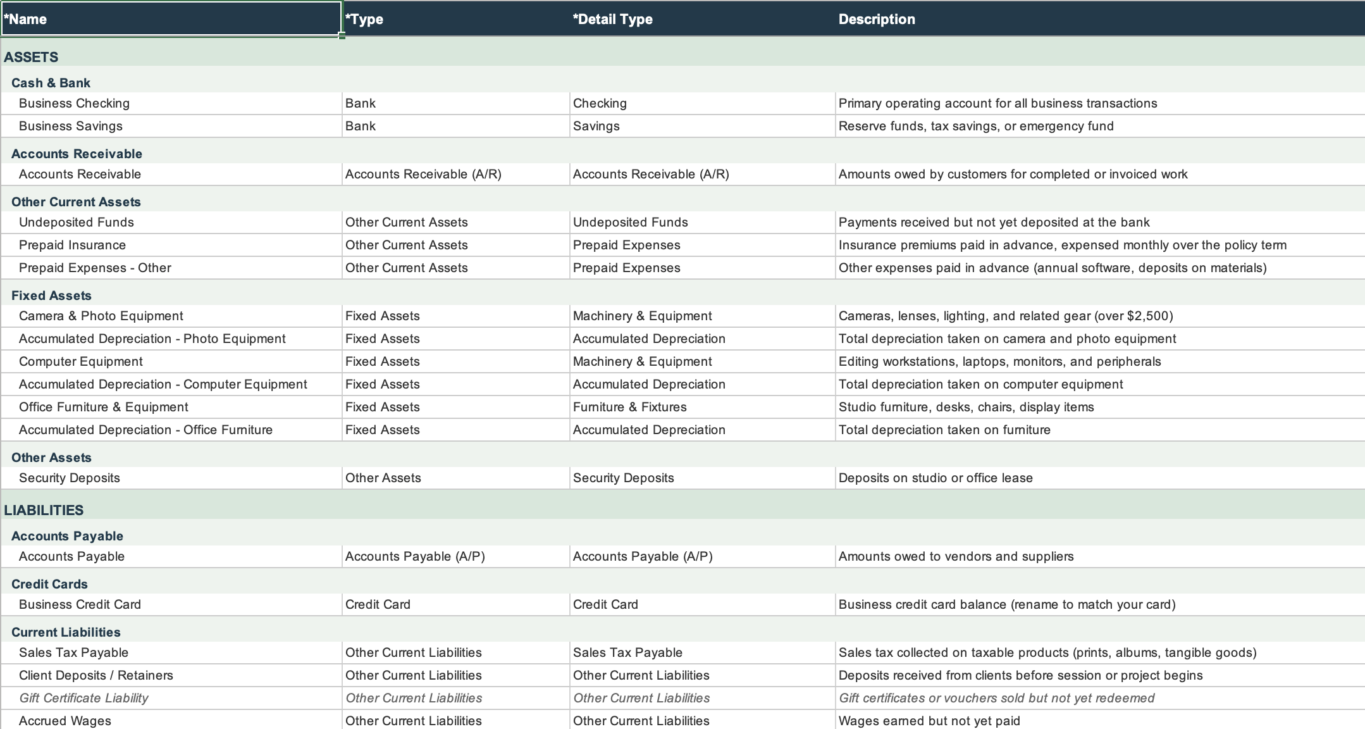This screenshot has width=1365, height=729.
Task: Click 'Deposits received from clients' description
Action: point(1100,675)
